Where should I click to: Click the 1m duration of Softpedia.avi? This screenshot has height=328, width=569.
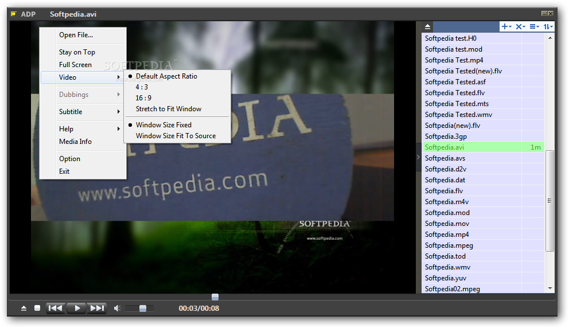(x=535, y=147)
